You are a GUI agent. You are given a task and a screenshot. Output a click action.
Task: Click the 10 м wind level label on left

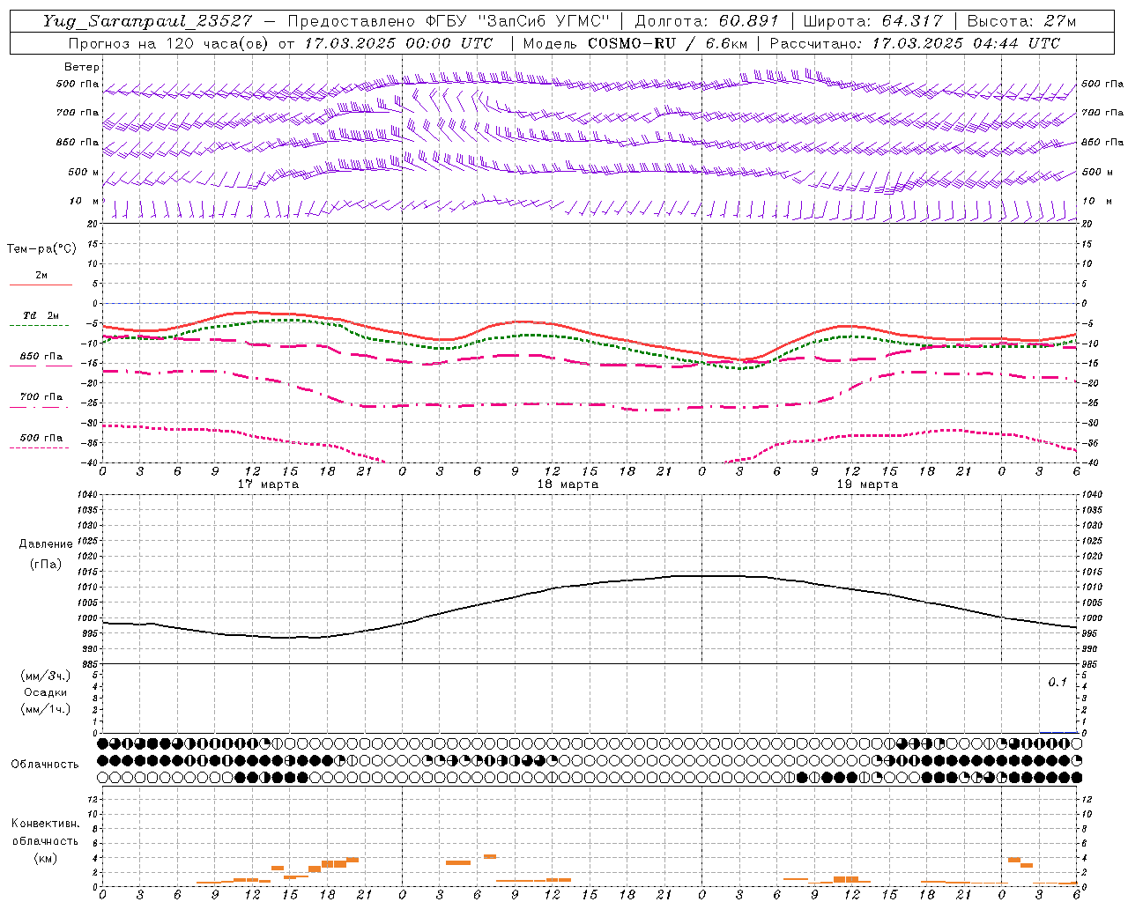coord(85,201)
